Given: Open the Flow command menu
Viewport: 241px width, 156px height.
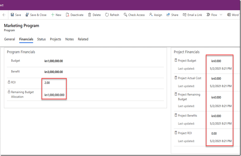Looking at the screenshot, I should pos(212,15).
